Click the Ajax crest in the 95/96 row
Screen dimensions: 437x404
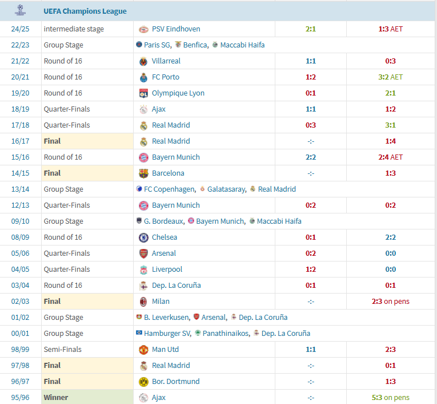tap(143, 398)
